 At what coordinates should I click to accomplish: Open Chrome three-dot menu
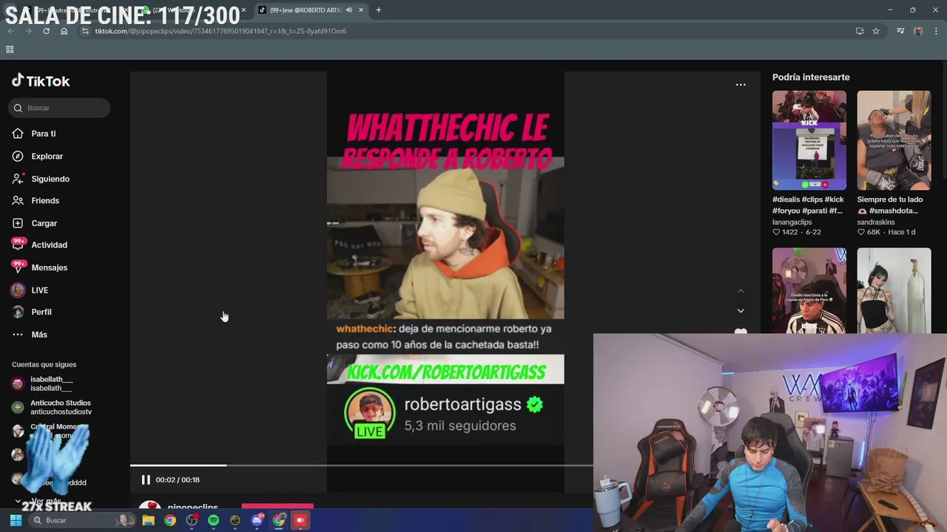937,31
